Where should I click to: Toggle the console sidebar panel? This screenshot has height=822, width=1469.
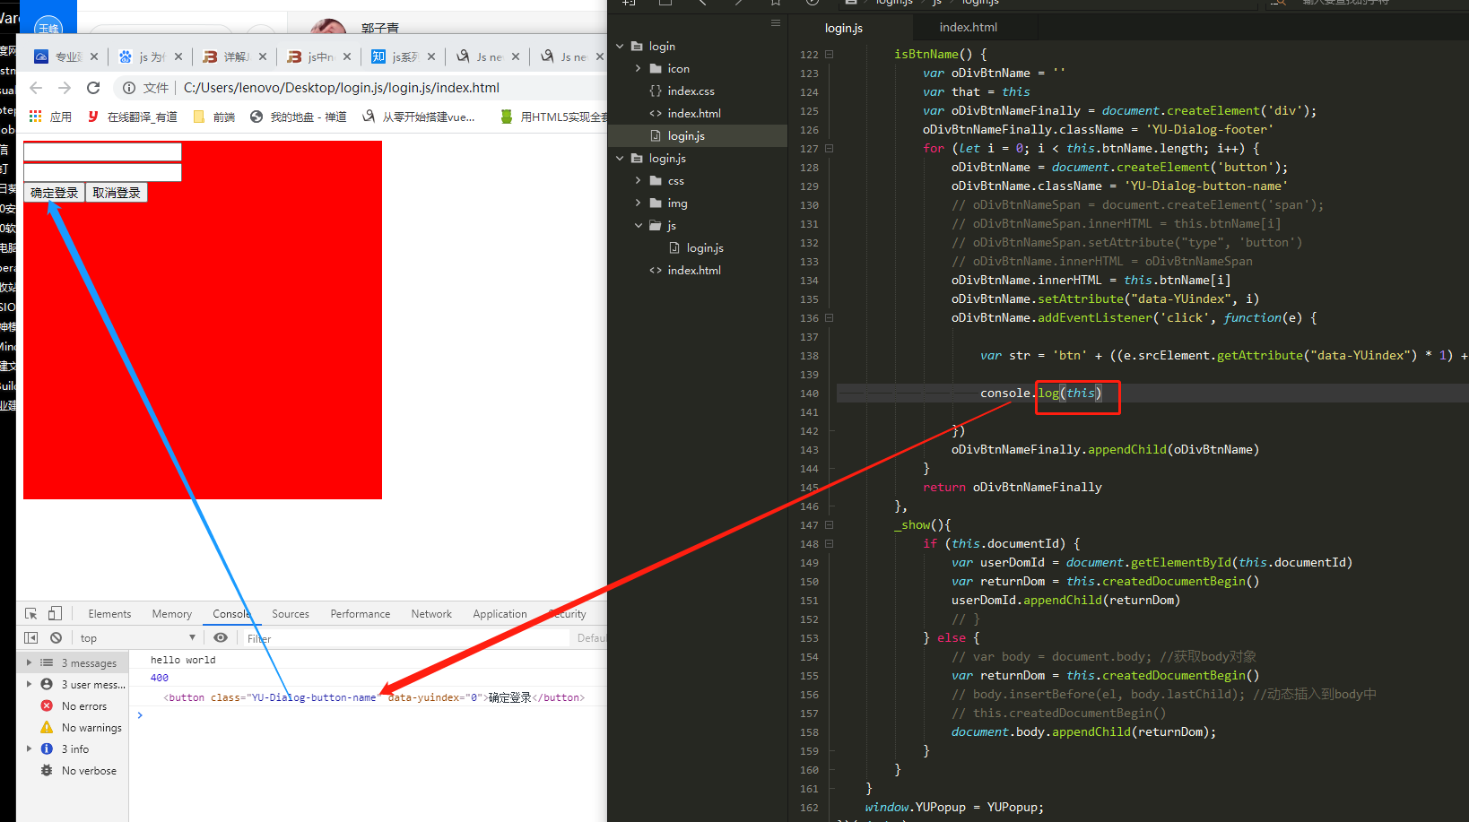pyautogui.click(x=31, y=637)
